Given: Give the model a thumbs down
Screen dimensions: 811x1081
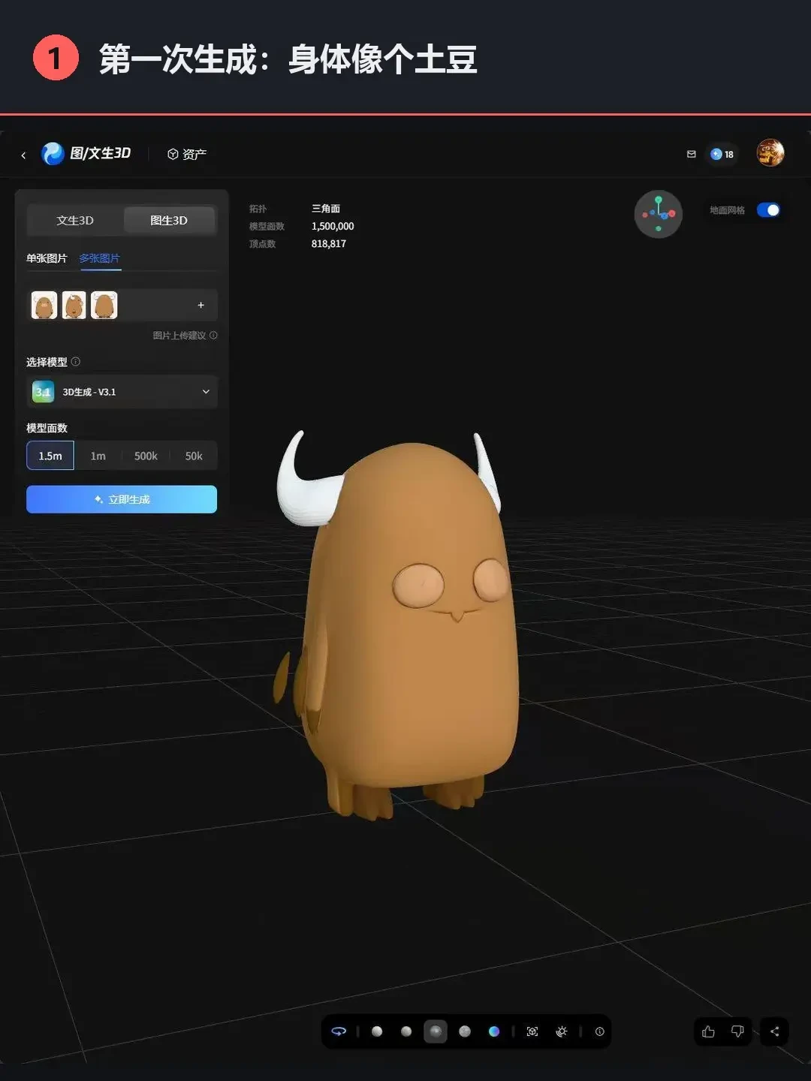Looking at the screenshot, I should 737,1031.
